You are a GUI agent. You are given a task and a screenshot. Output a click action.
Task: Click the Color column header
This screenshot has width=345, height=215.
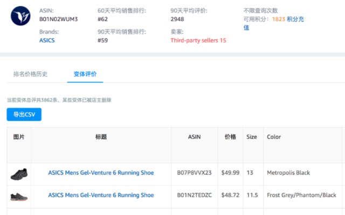[x=274, y=137]
